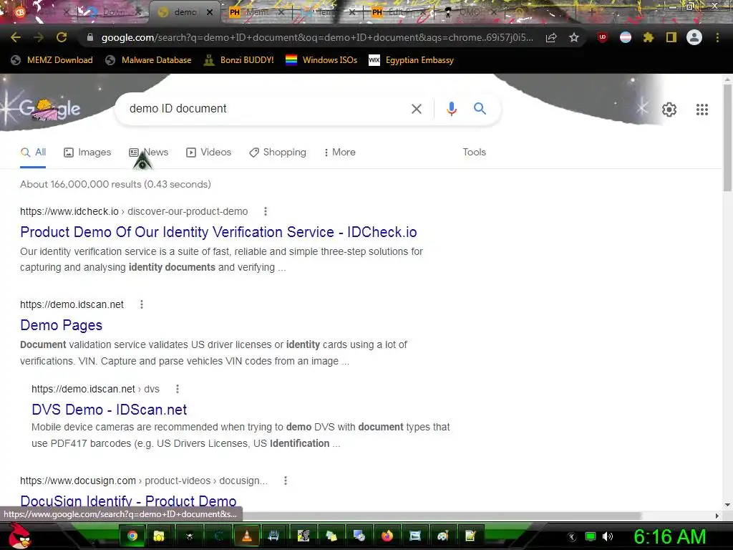
Task: Select the Images results tab
Action: pos(87,153)
